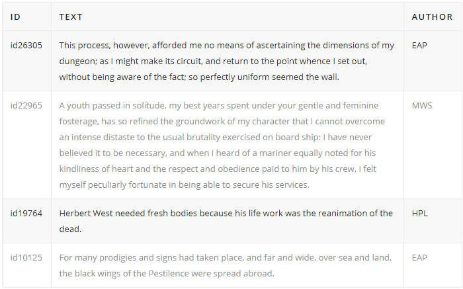Screen dimensions: 463x289
Task: Click the TEXT column header
Action: 71,17
